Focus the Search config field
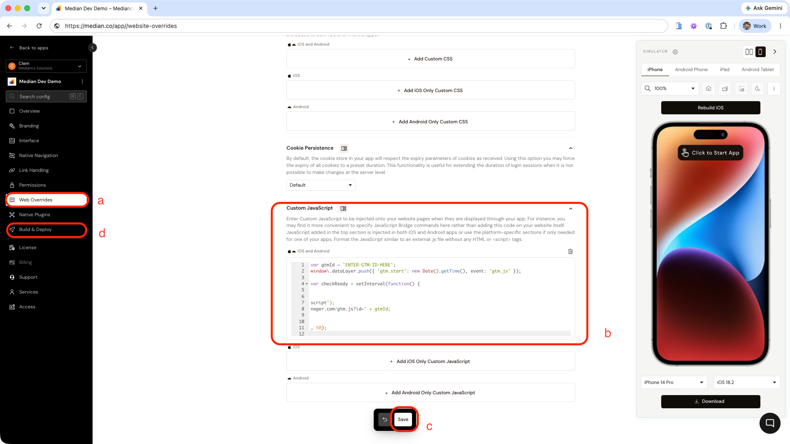This screenshot has height=444, width=790. point(46,97)
